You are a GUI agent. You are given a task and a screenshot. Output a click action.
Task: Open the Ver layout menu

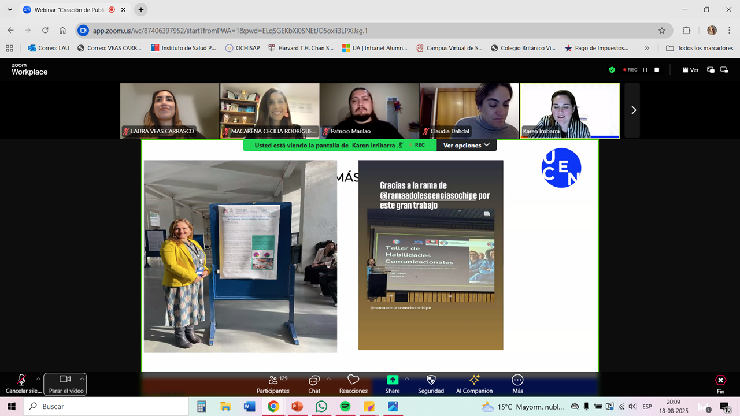point(690,70)
